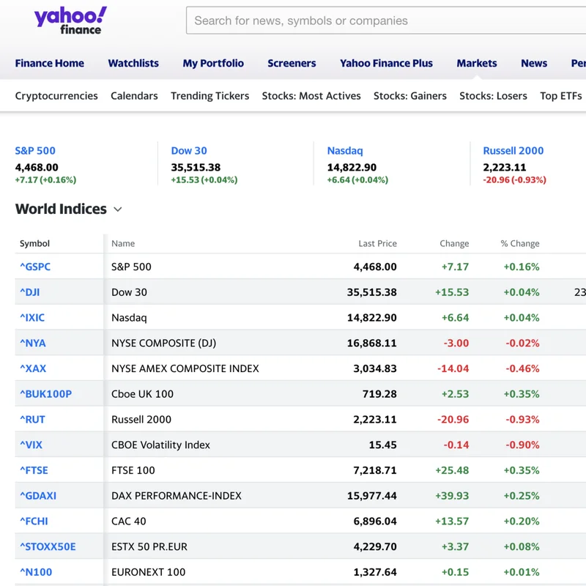Switch to the Markets menu

click(x=476, y=63)
